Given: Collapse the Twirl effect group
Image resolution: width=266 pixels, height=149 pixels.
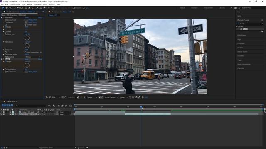Looking at the screenshot, I should click(2, 59).
